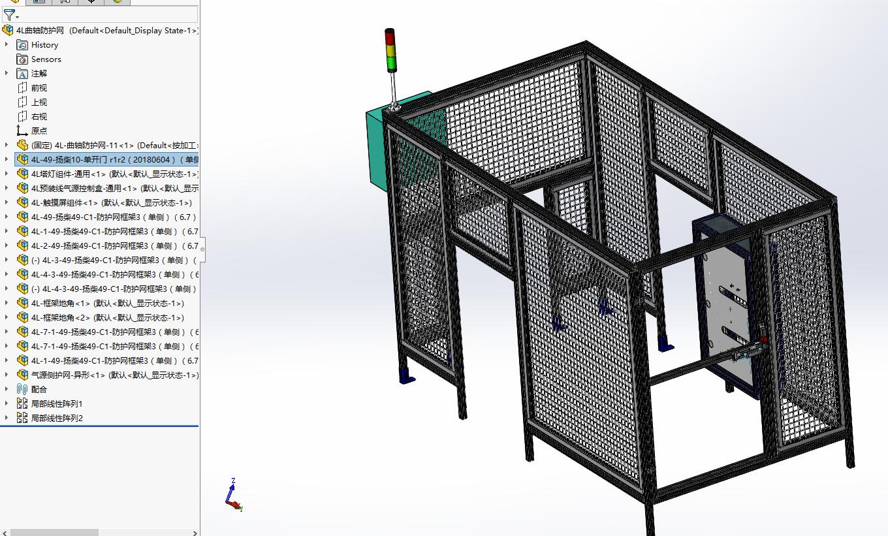
Task: Click the 4L塔灯组件-通用 assembly icon
Action: coord(22,174)
